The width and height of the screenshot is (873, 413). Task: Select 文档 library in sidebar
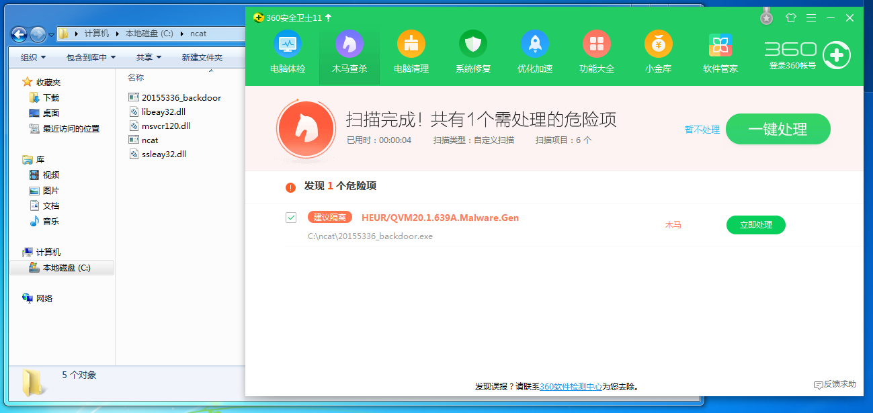(44, 205)
